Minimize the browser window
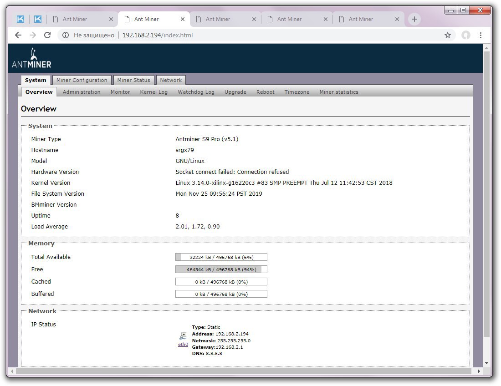The width and height of the screenshot is (501, 386). click(451, 10)
